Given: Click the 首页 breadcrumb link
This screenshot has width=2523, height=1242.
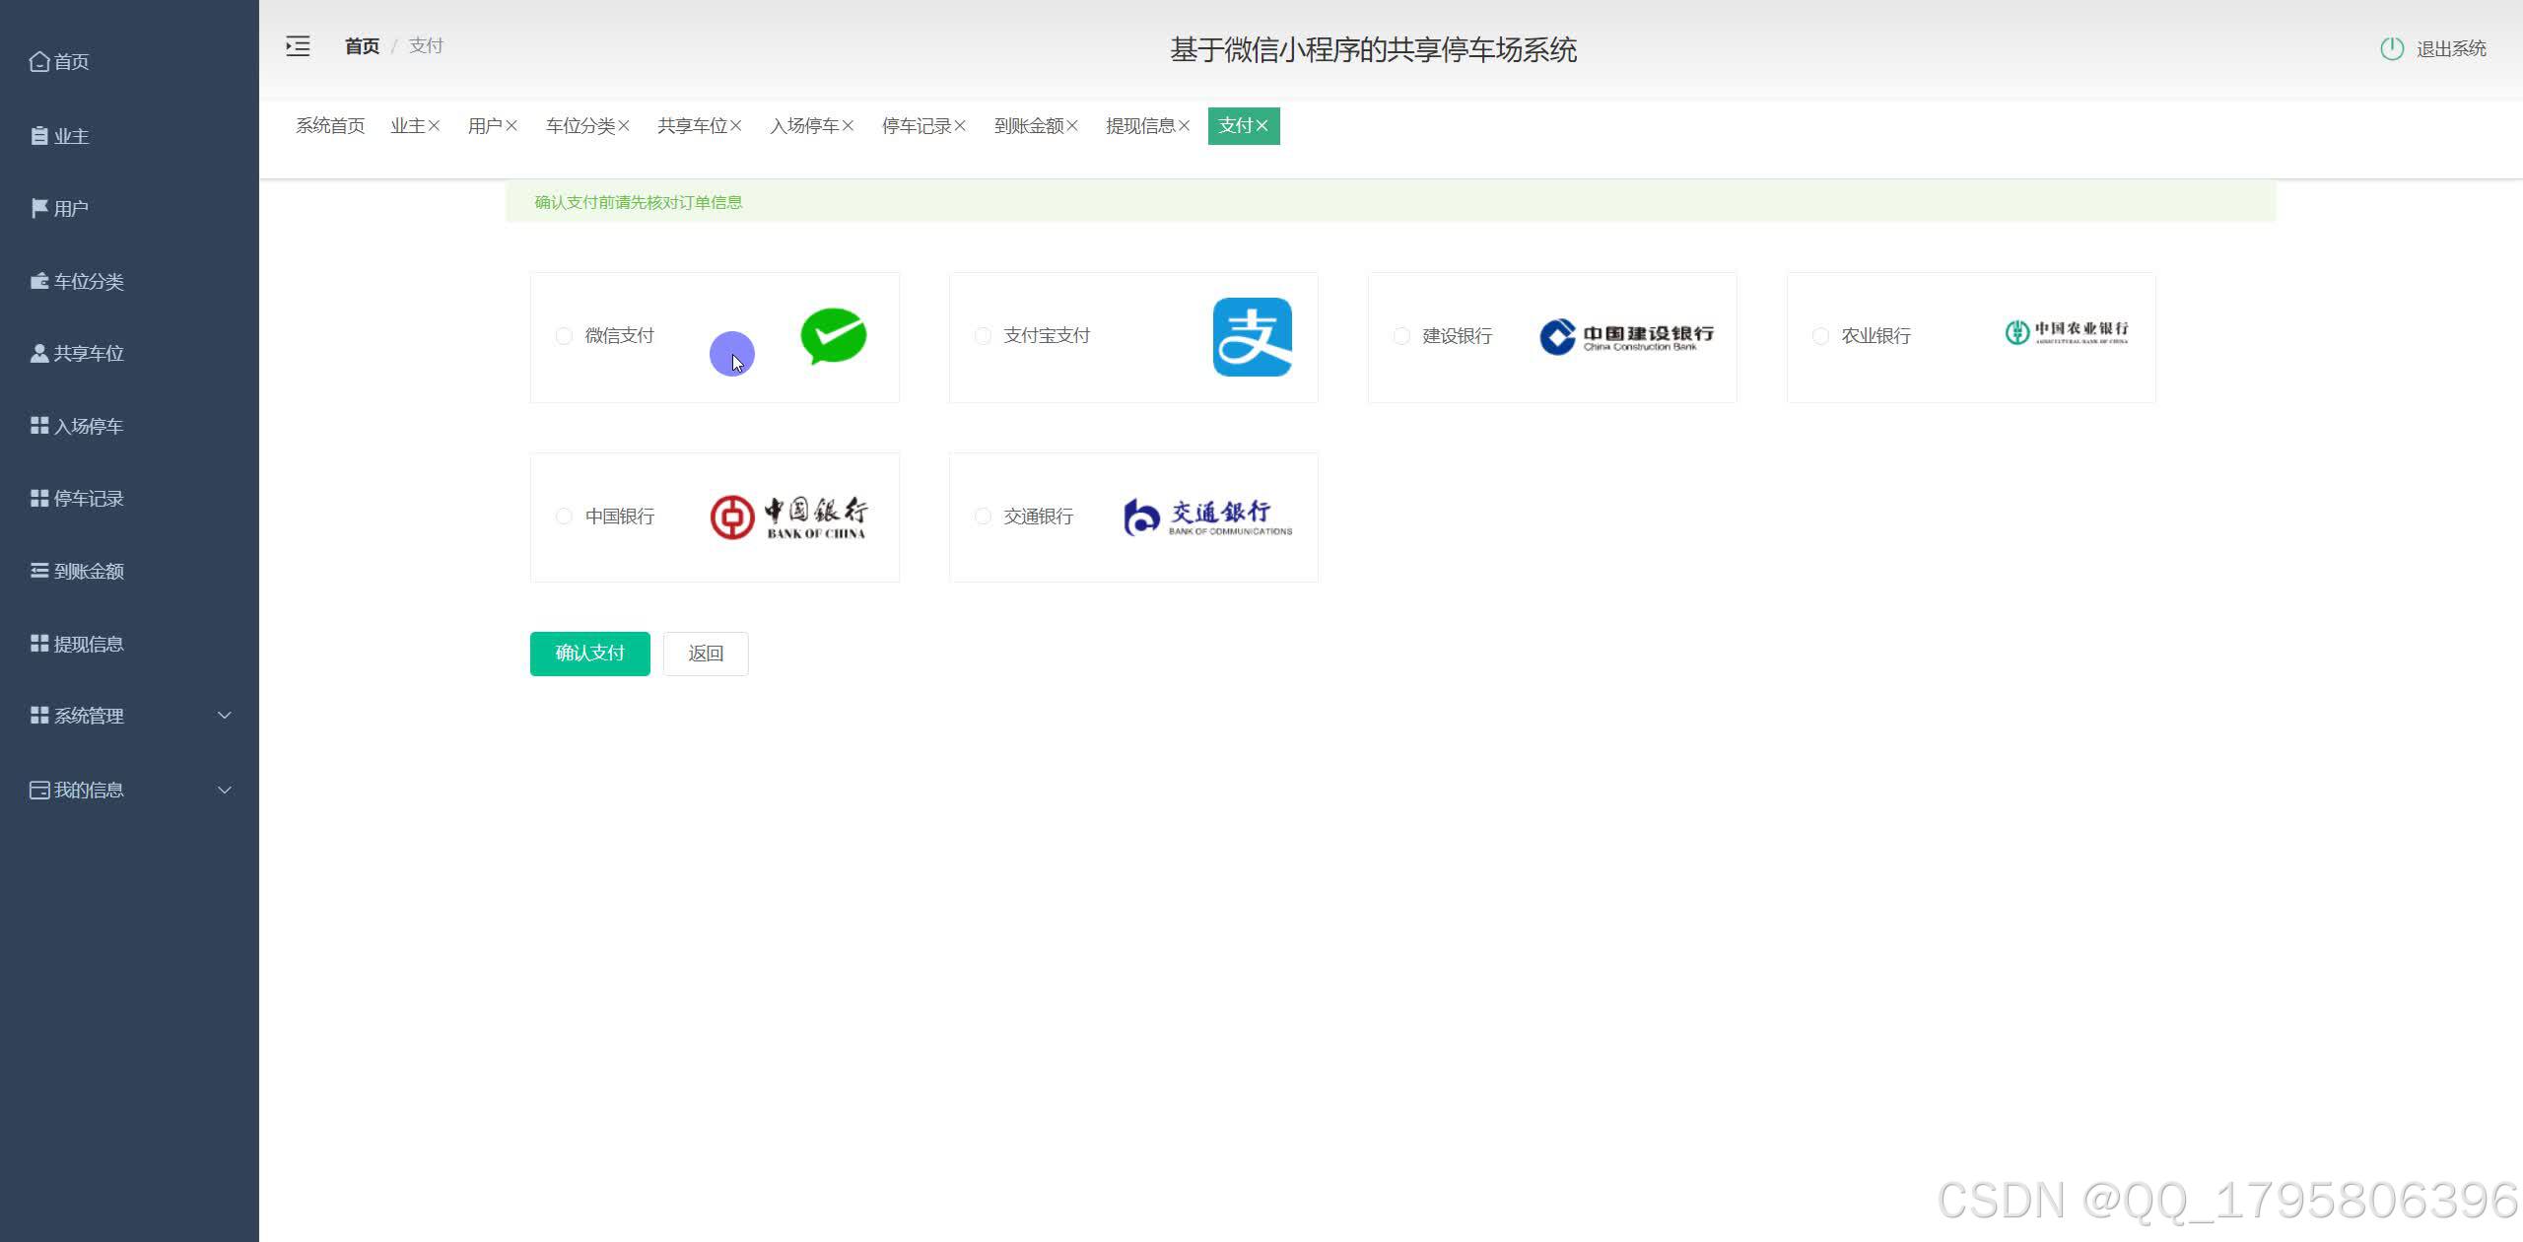Looking at the screenshot, I should tap(362, 46).
